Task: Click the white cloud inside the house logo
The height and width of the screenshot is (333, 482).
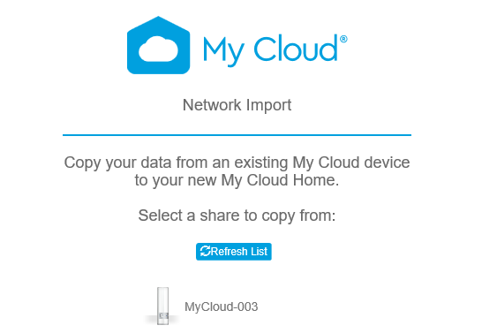Action: pos(158,49)
